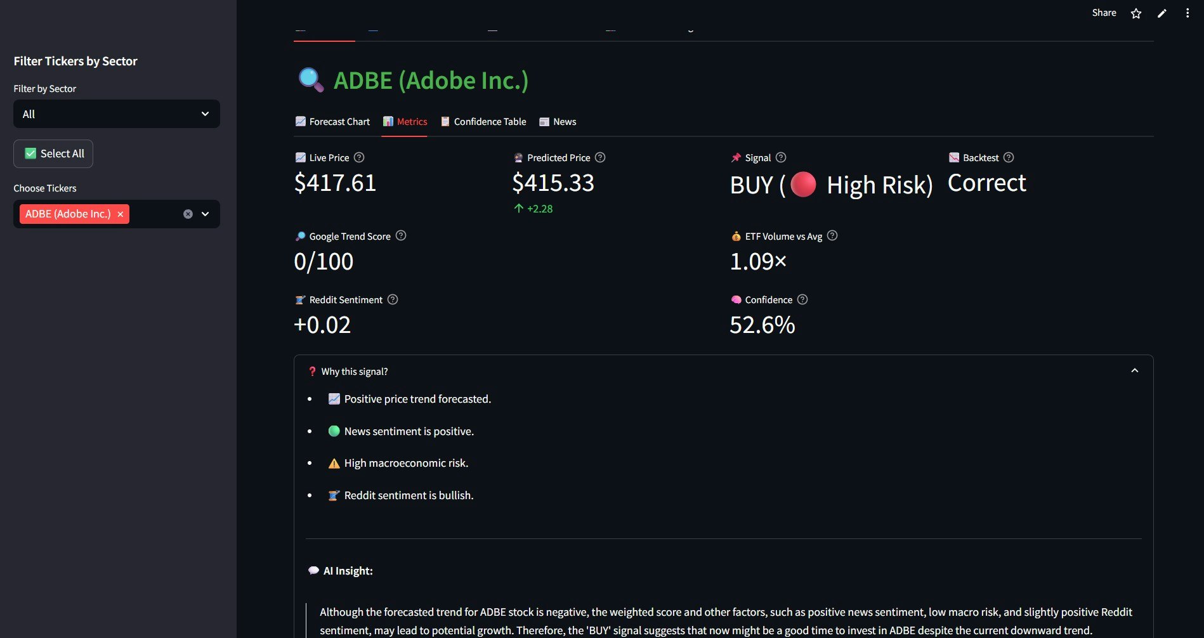Click the Live Price value $417.61

335,183
